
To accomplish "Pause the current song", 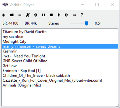I will tap(43, 15).
